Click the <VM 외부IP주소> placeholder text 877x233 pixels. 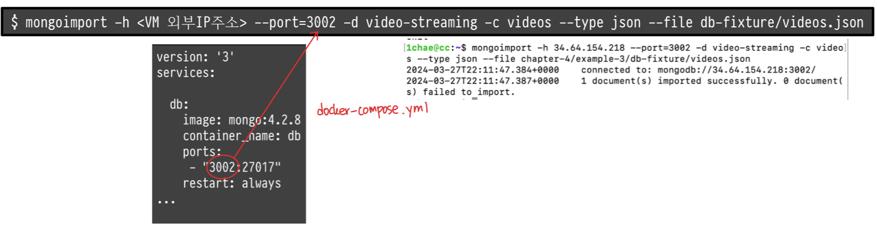pyautogui.click(x=192, y=22)
